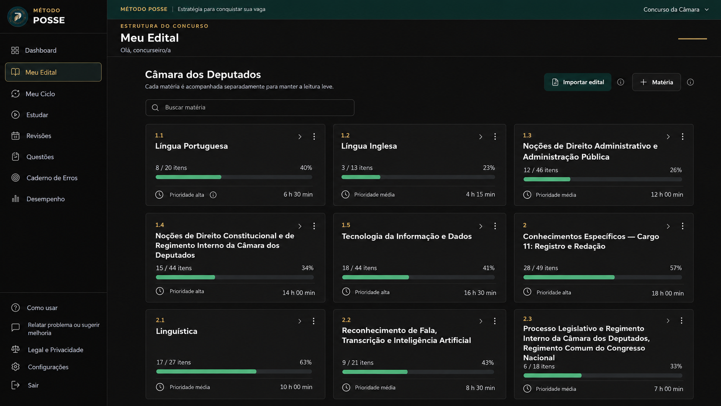
Task: Open options menu for Noções de Direito Administrativo
Action: pos(682,136)
